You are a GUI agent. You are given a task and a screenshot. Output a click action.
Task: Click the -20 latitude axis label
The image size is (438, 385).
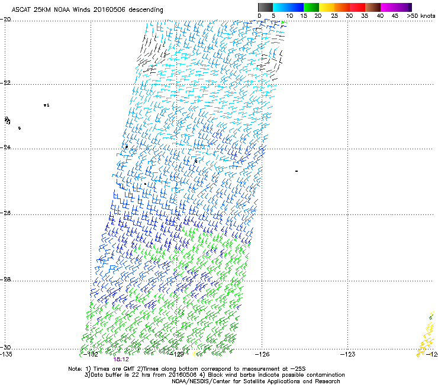click(x=5, y=20)
